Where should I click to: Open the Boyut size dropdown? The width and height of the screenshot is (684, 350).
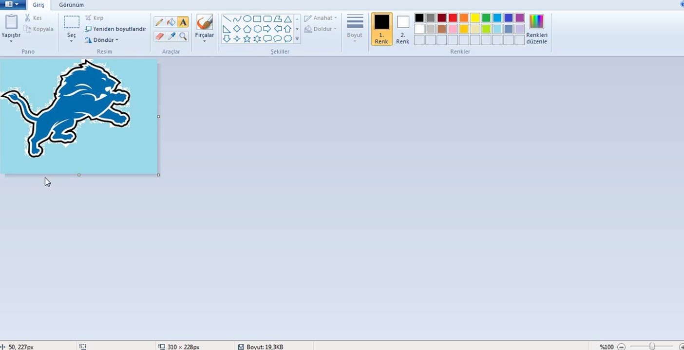tap(355, 28)
